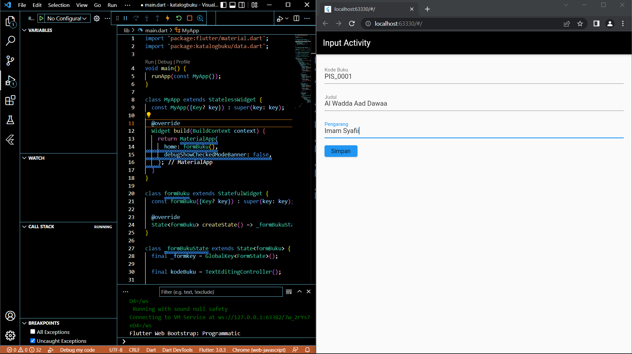Stop debugging with the red square icon
The width and height of the screenshot is (632, 354).
pyautogui.click(x=189, y=18)
